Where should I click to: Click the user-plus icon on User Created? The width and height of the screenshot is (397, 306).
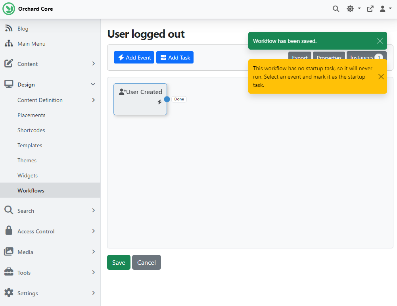(123, 92)
